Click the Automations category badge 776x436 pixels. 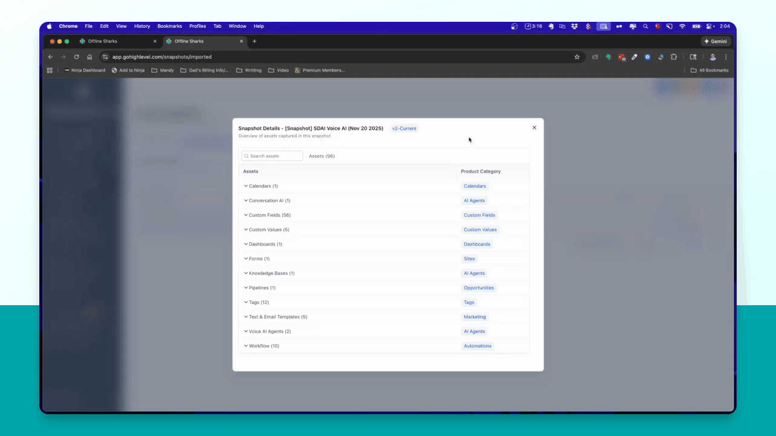click(478, 346)
